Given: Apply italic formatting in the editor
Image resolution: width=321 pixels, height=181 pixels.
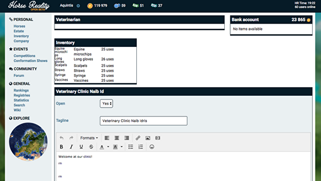Looking at the screenshot, I should coord(71,147).
